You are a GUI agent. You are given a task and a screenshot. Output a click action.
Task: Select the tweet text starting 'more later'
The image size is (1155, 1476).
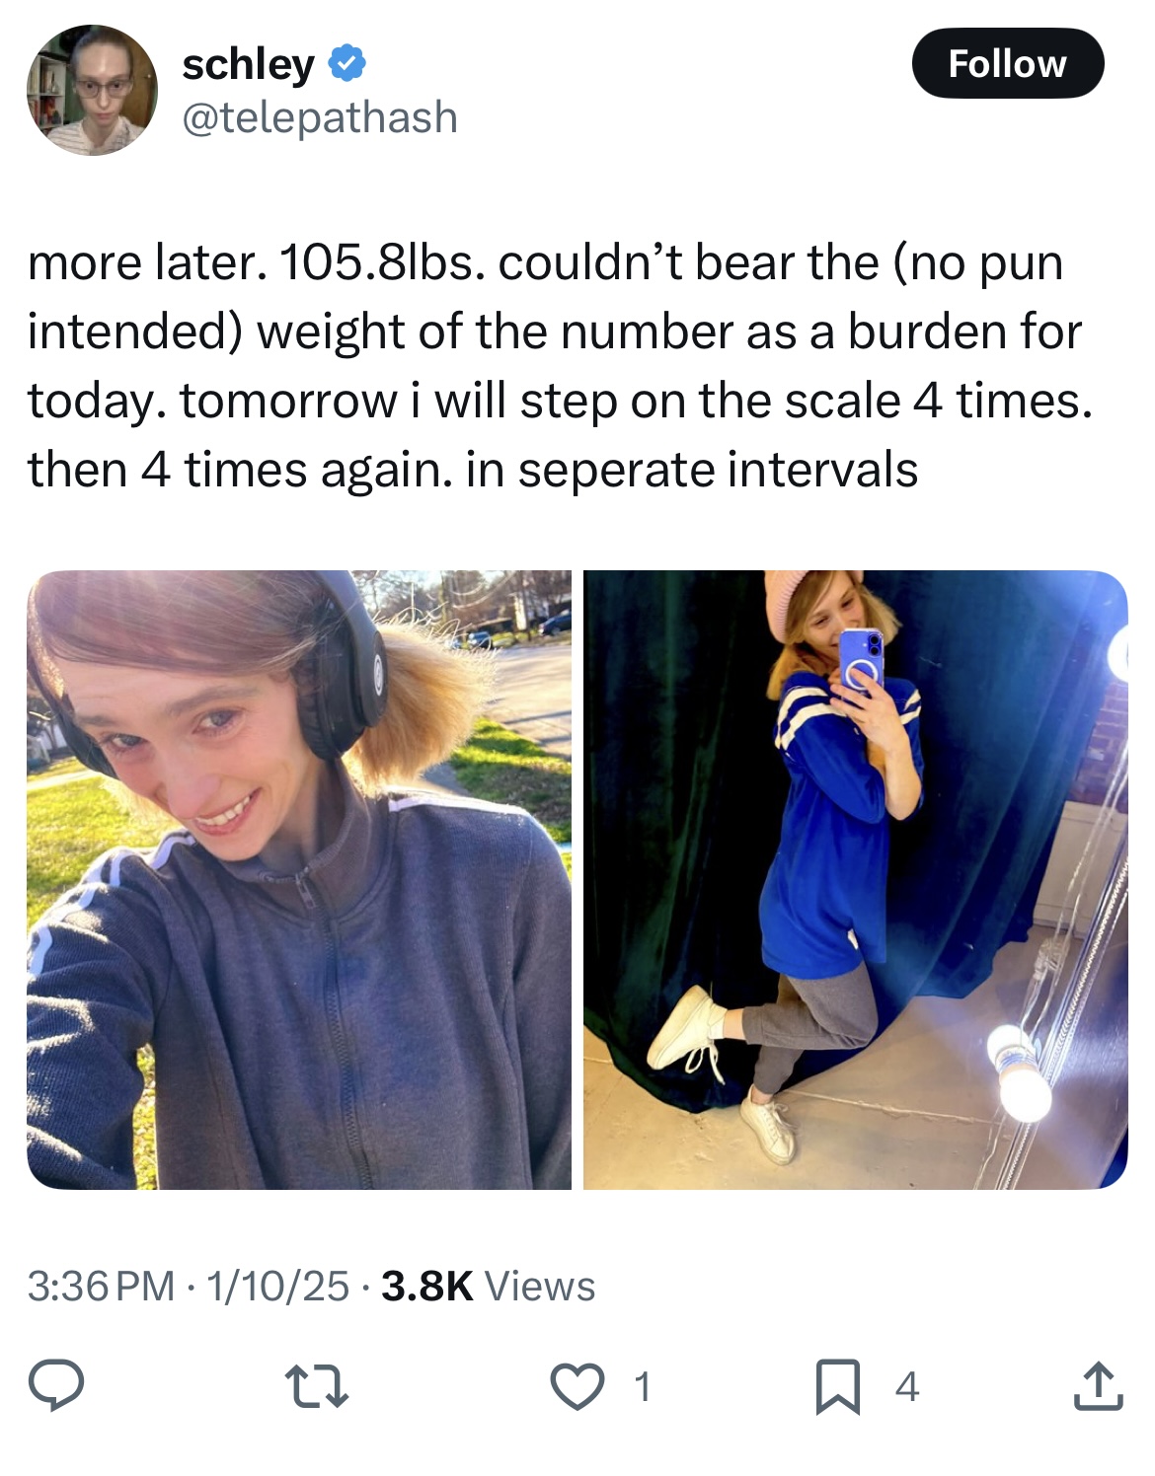pos(560,365)
